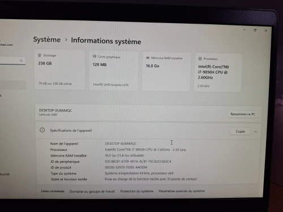This screenshot has width=283, height=212.
Task: Click the Liens connexes label
Action: point(53,191)
